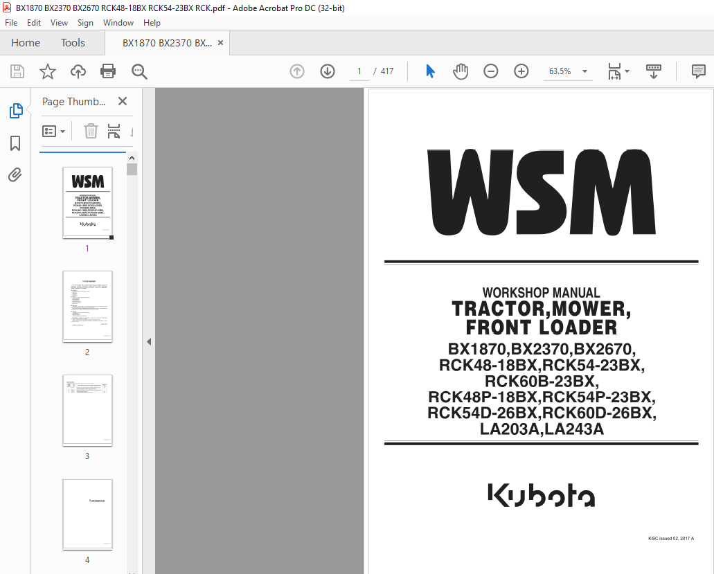Click the FRONT LOADER title text

tap(542, 328)
